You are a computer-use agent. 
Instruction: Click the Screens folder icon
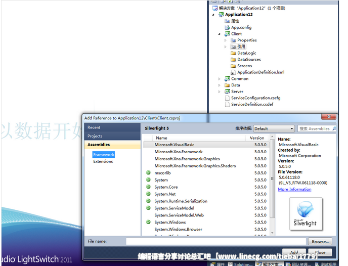[233, 66]
